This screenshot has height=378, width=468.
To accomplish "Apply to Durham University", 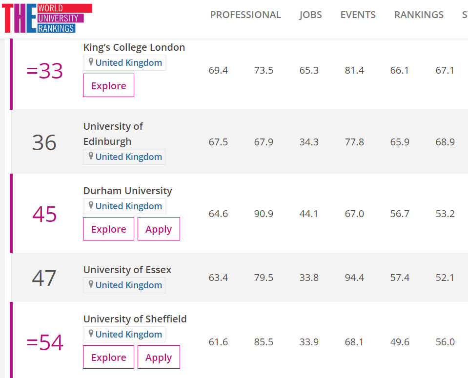I will coord(159,229).
